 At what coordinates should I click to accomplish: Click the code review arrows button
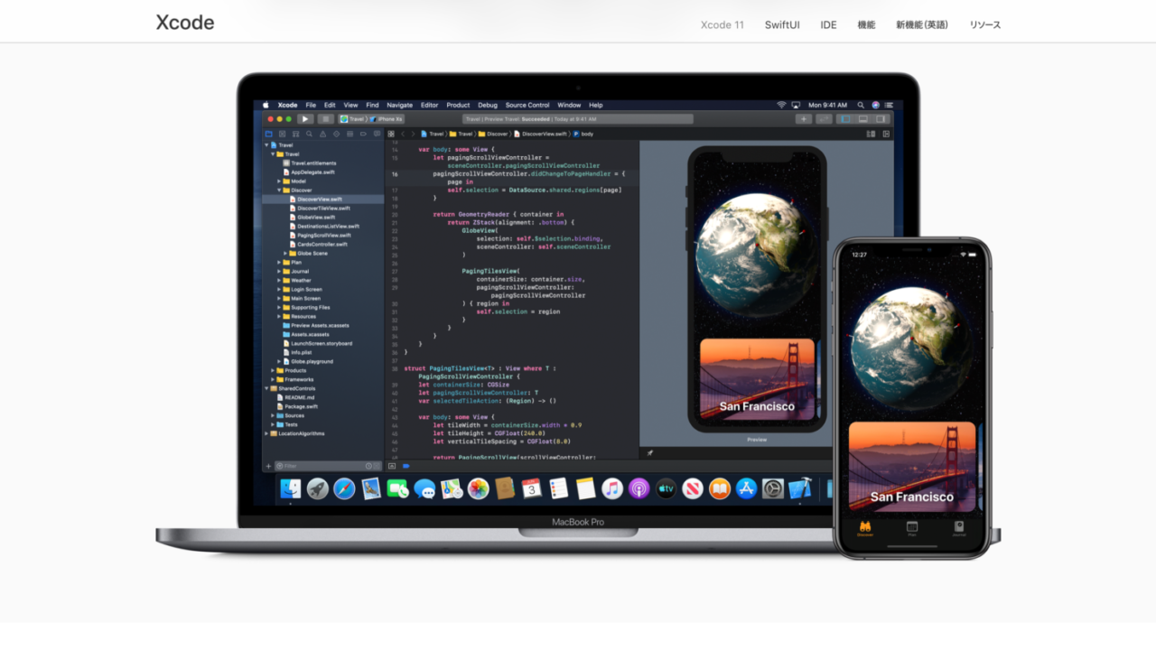pos(824,118)
